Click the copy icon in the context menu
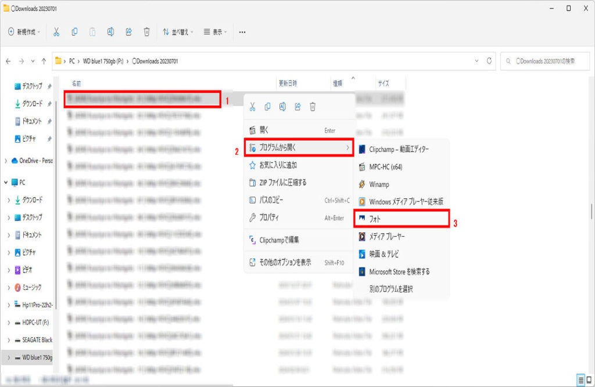 (267, 107)
